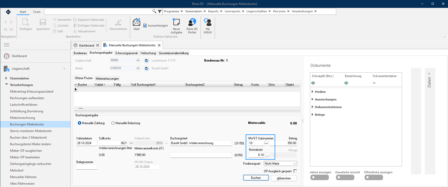Switch to Mietererfassungen tab

107,79
